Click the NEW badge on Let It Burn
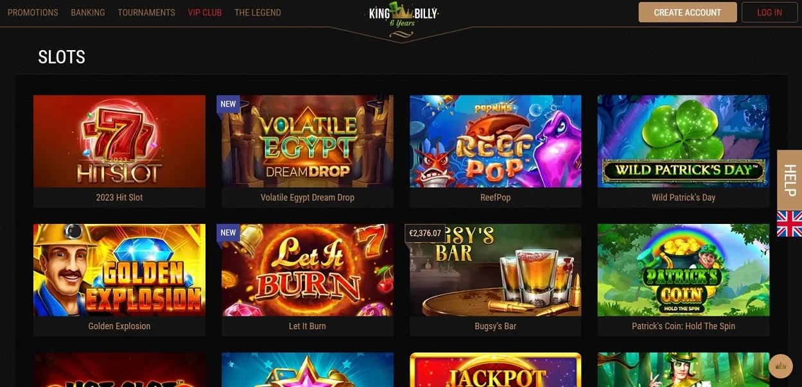Viewport: 802px width, 387px height. tap(228, 233)
